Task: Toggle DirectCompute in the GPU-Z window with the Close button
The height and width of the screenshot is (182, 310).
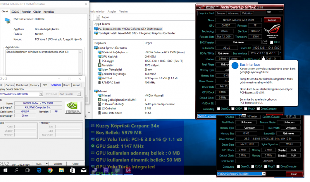Action: pyautogui.click(x=278, y=167)
